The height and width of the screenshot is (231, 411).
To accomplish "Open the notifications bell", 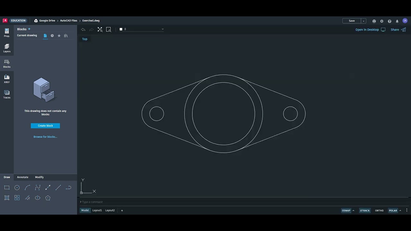I will point(397,21).
